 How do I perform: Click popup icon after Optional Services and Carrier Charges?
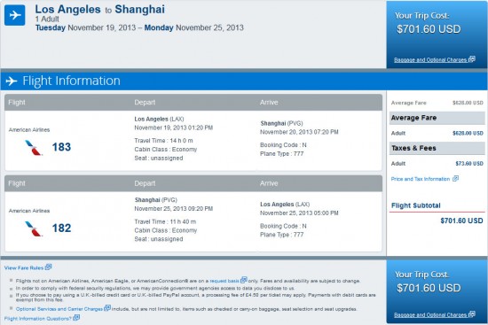[107, 308]
